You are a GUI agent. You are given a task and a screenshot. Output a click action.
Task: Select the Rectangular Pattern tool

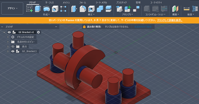pyautogui.click(x=63, y=9)
